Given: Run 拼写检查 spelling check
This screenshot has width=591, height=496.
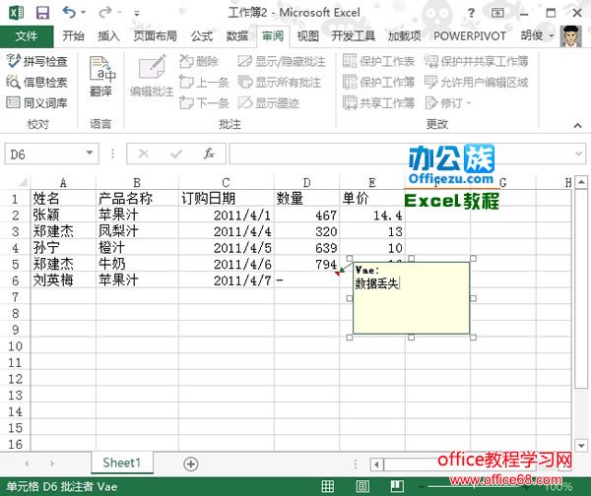Looking at the screenshot, I should point(37,61).
